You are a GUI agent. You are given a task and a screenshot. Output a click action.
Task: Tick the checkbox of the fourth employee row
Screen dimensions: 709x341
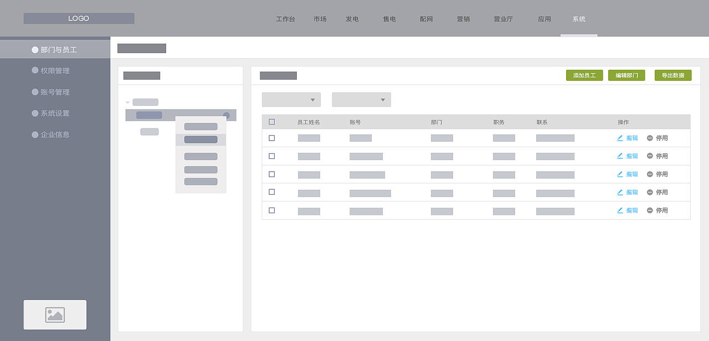[271, 192]
